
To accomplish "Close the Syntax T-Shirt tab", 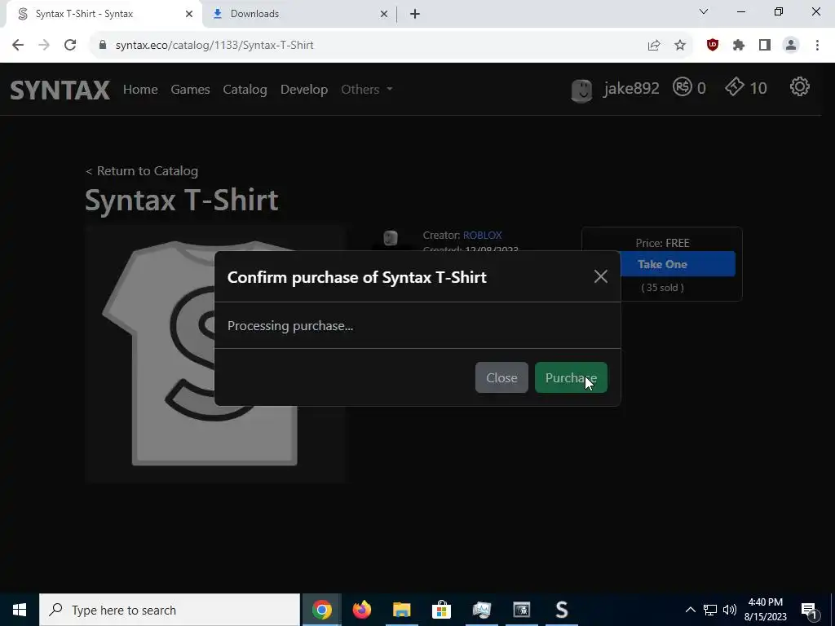I will tap(188, 14).
